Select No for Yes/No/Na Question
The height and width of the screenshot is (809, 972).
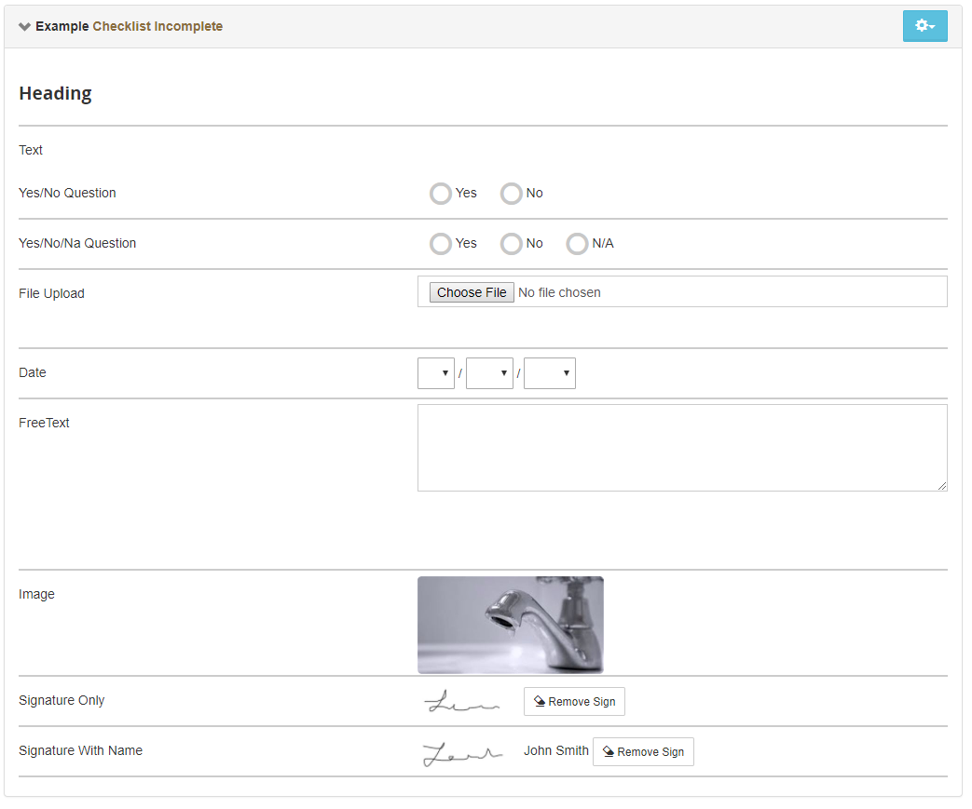511,244
